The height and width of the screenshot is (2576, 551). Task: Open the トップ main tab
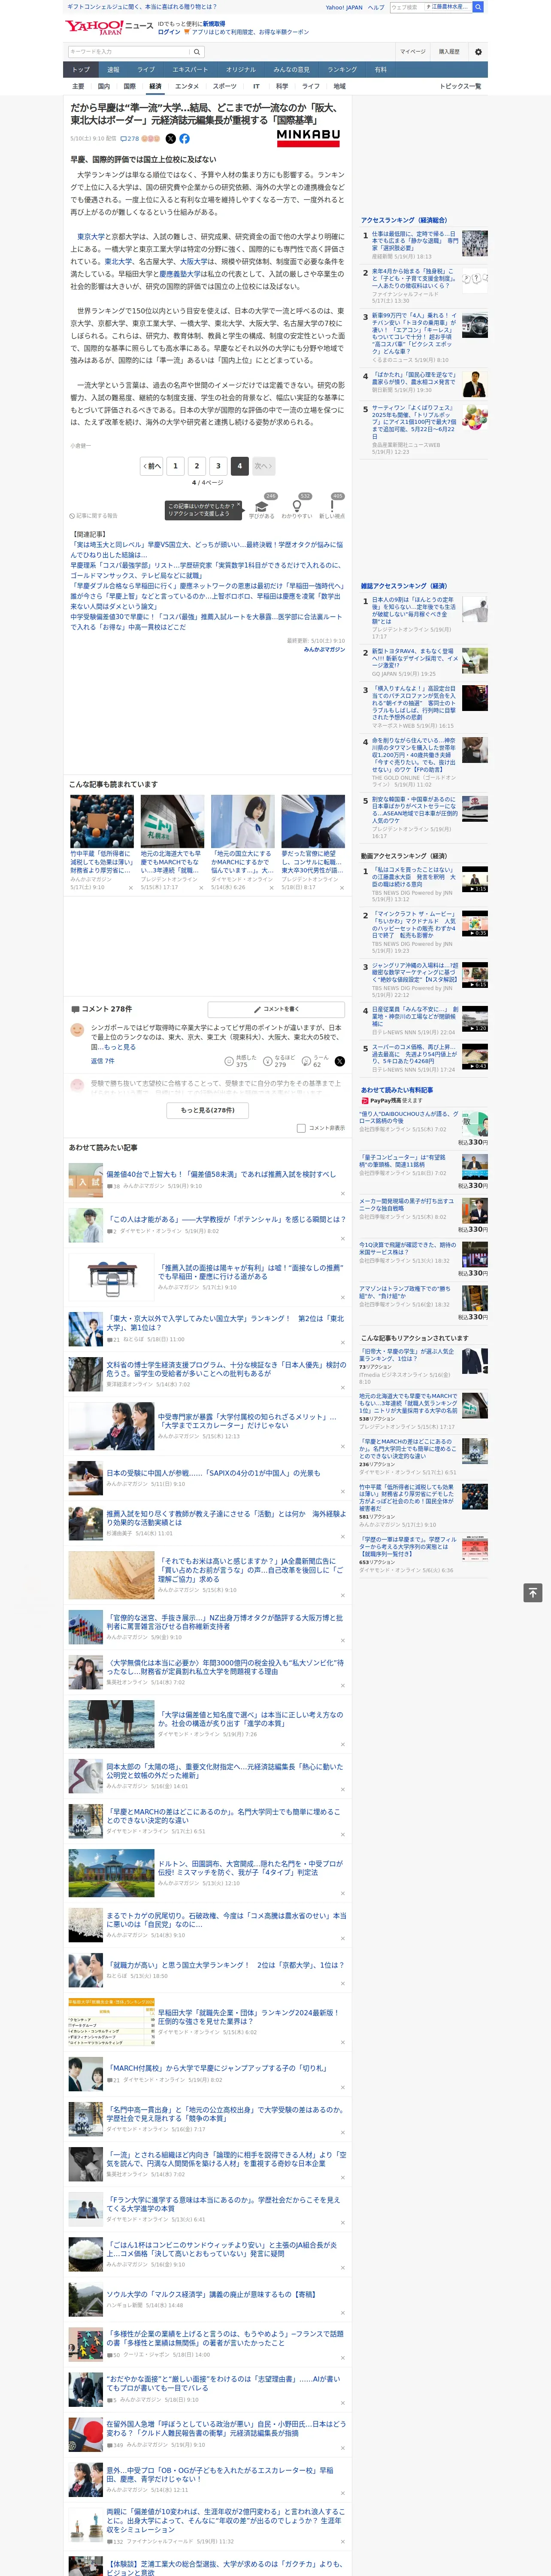click(81, 69)
